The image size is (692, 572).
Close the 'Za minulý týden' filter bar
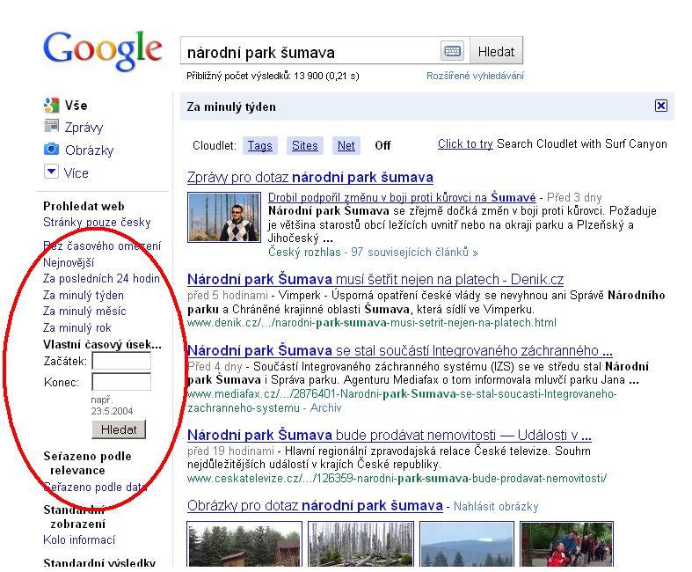[x=661, y=106]
